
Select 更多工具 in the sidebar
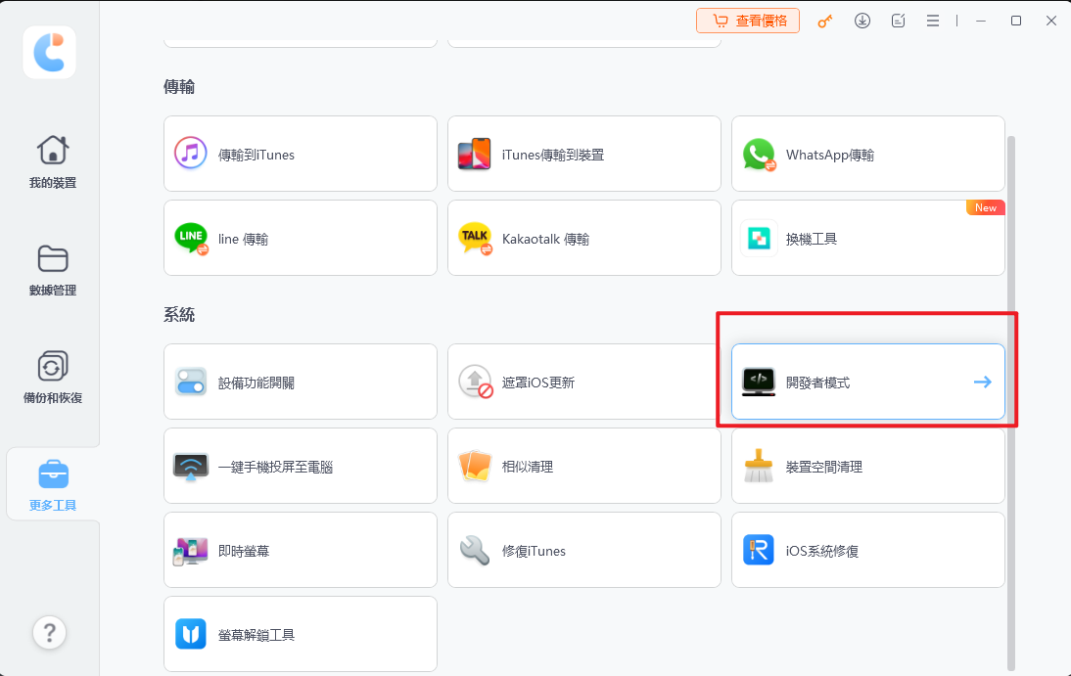click(x=52, y=486)
